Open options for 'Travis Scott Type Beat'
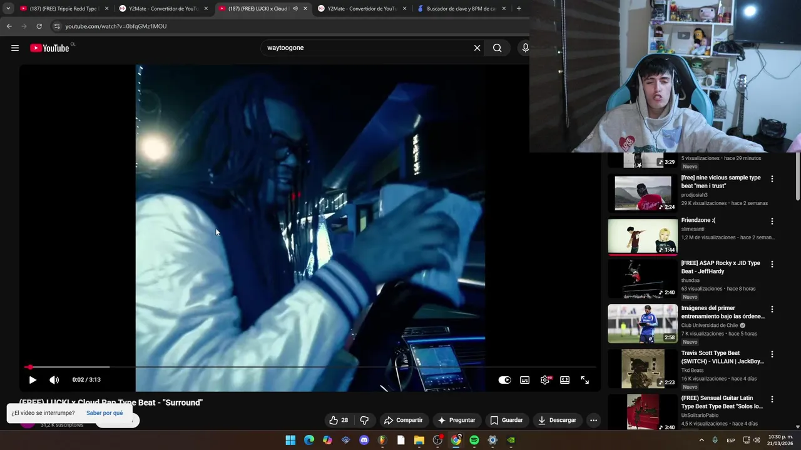801x450 pixels. pos(772,354)
